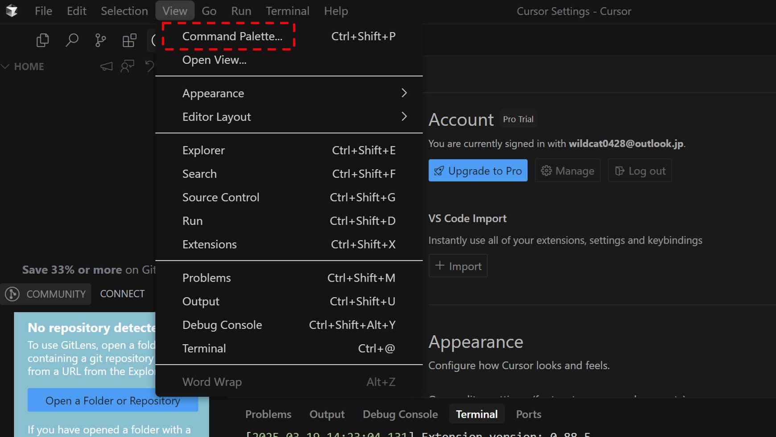Switch to the CONNECT tab in GitLens
The image size is (776, 437).
pos(122,294)
